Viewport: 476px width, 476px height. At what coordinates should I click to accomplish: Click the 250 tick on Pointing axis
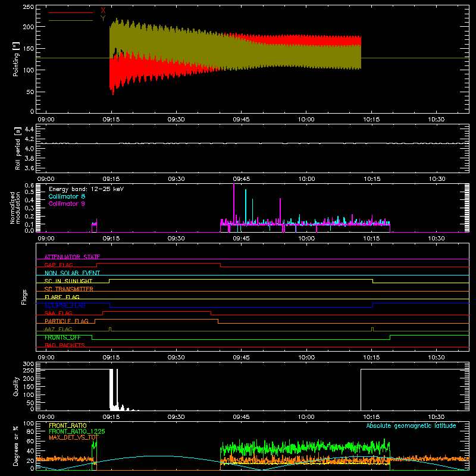click(28, 7)
